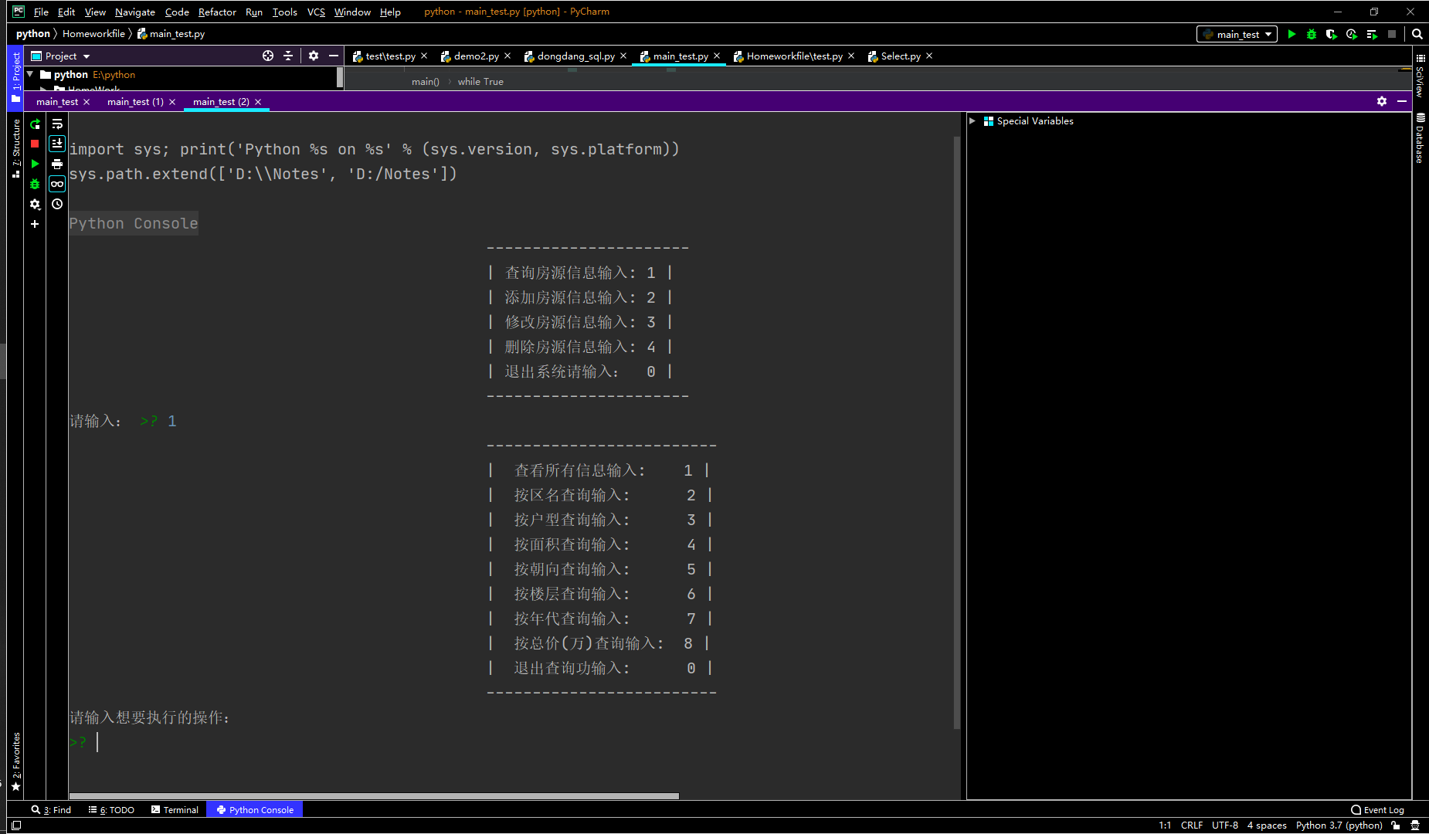Open Python 3.7 interpreter selector
The image size is (1429, 834).
[1339, 826]
